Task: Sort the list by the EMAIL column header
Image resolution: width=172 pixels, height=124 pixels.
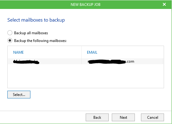Action: pos(92,52)
